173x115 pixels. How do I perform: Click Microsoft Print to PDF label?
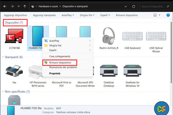[x=61, y=84]
